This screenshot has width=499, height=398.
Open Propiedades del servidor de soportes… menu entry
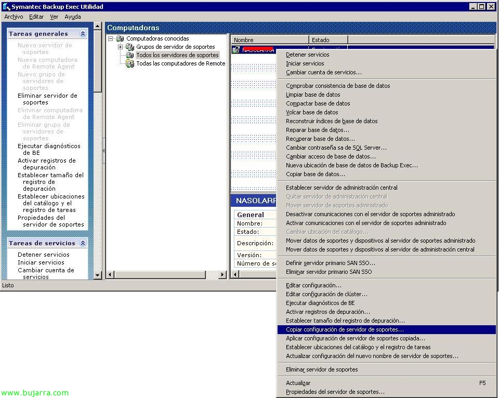pos(386,392)
